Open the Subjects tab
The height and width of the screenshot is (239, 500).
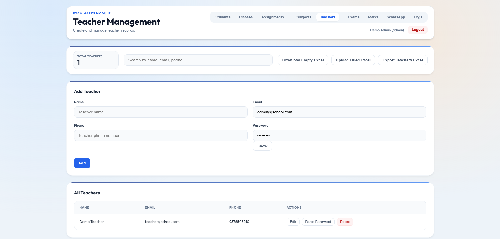[304, 17]
